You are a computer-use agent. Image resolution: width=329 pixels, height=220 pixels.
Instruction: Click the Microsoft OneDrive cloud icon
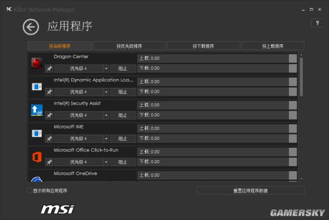tap(36, 179)
